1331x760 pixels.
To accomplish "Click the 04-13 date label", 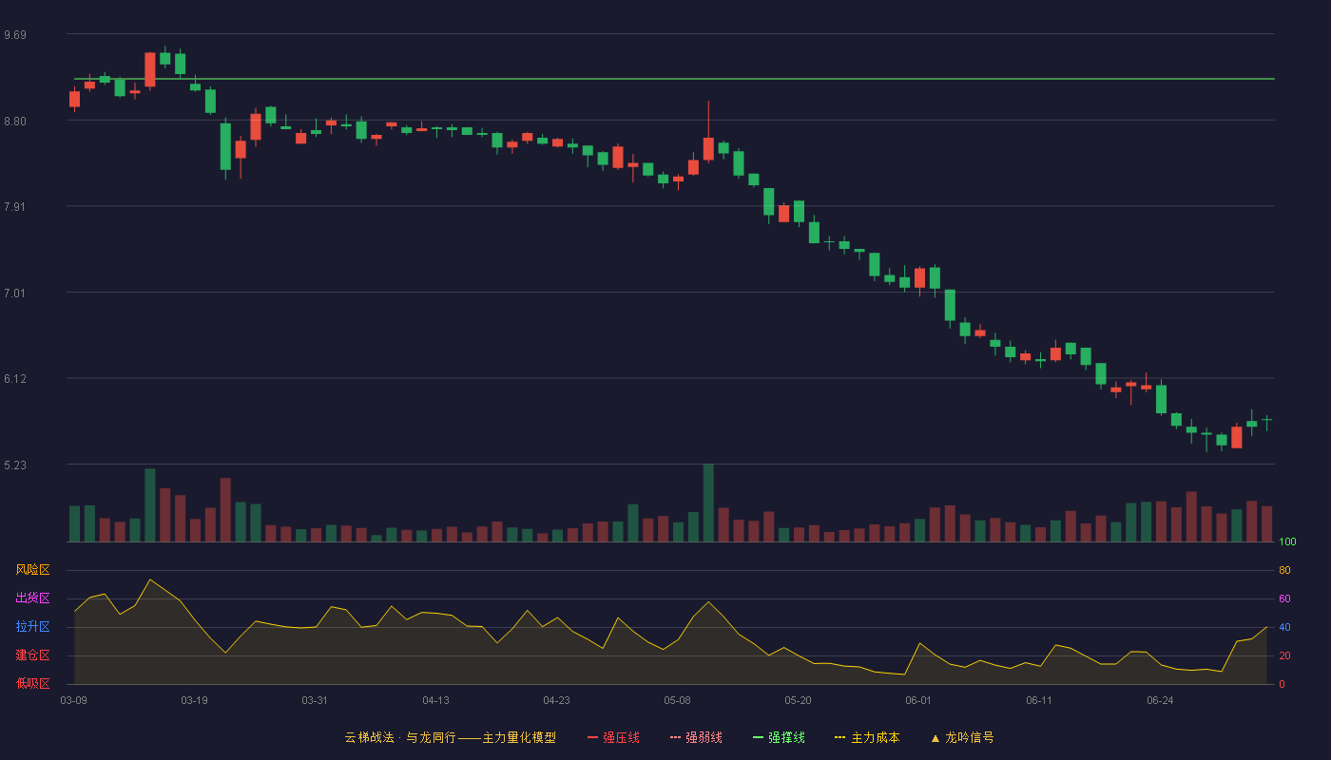I will (435, 700).
